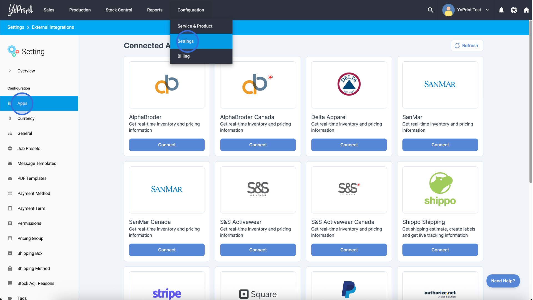Open the Stock Control menu
This screenshot has width=533, height=300.
[119, 10]
